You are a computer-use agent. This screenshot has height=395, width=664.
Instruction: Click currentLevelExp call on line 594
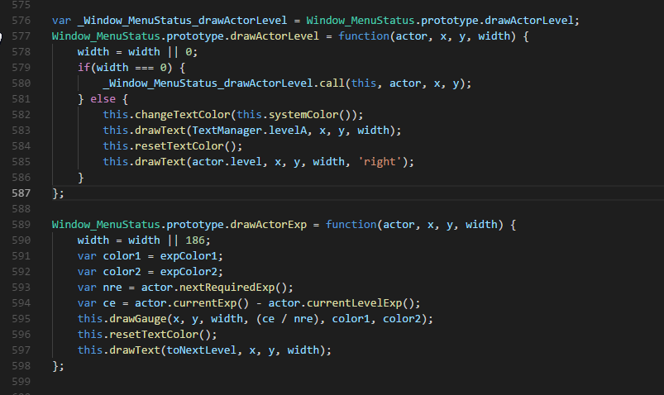point(355,303)
